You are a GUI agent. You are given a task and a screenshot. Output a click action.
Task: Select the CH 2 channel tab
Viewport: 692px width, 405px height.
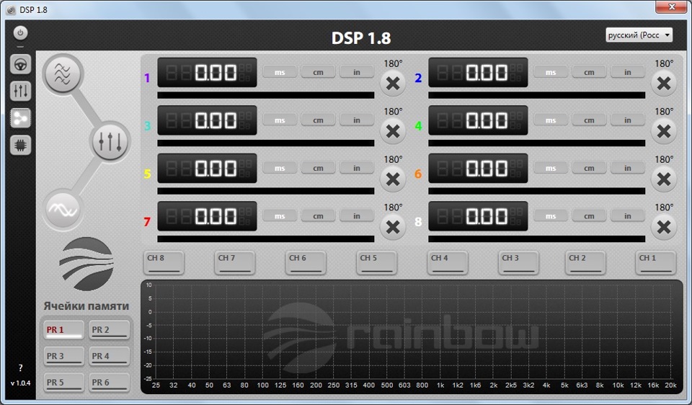(585, 263)
